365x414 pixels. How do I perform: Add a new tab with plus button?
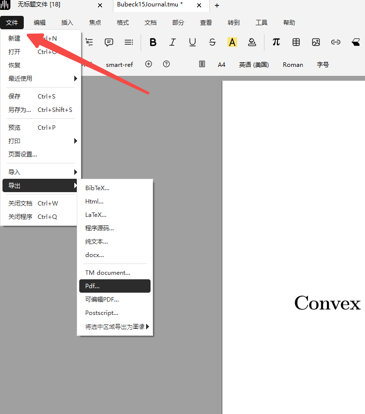point(217,5)
